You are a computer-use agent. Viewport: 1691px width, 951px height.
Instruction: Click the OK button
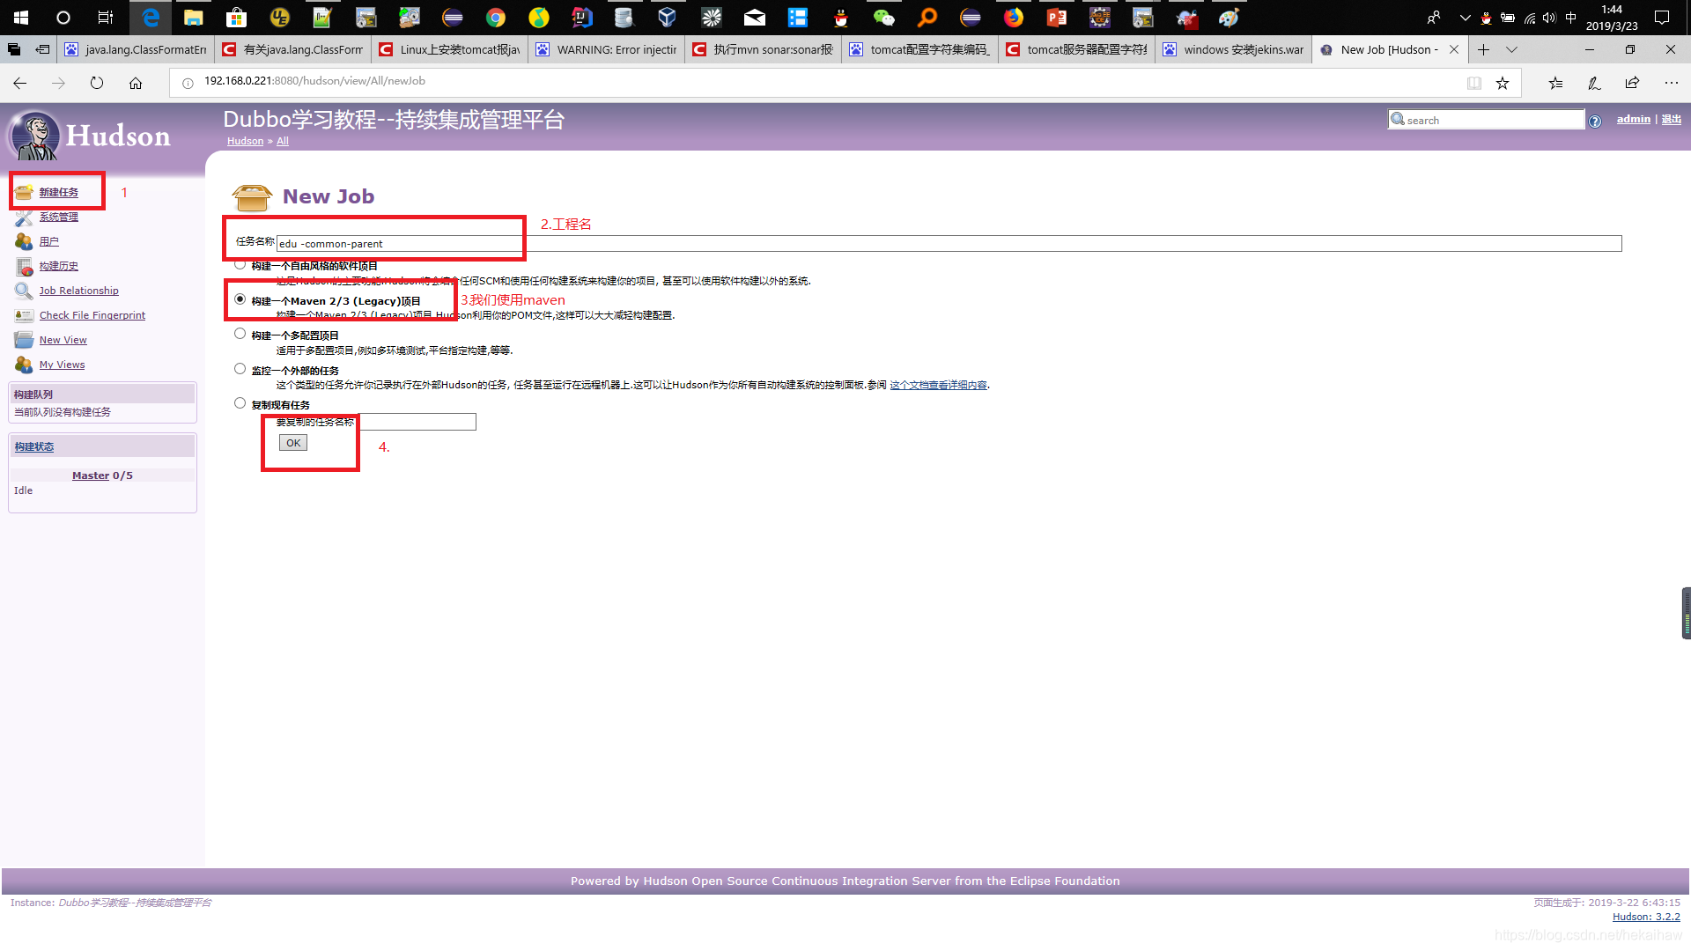pos(293,443)
